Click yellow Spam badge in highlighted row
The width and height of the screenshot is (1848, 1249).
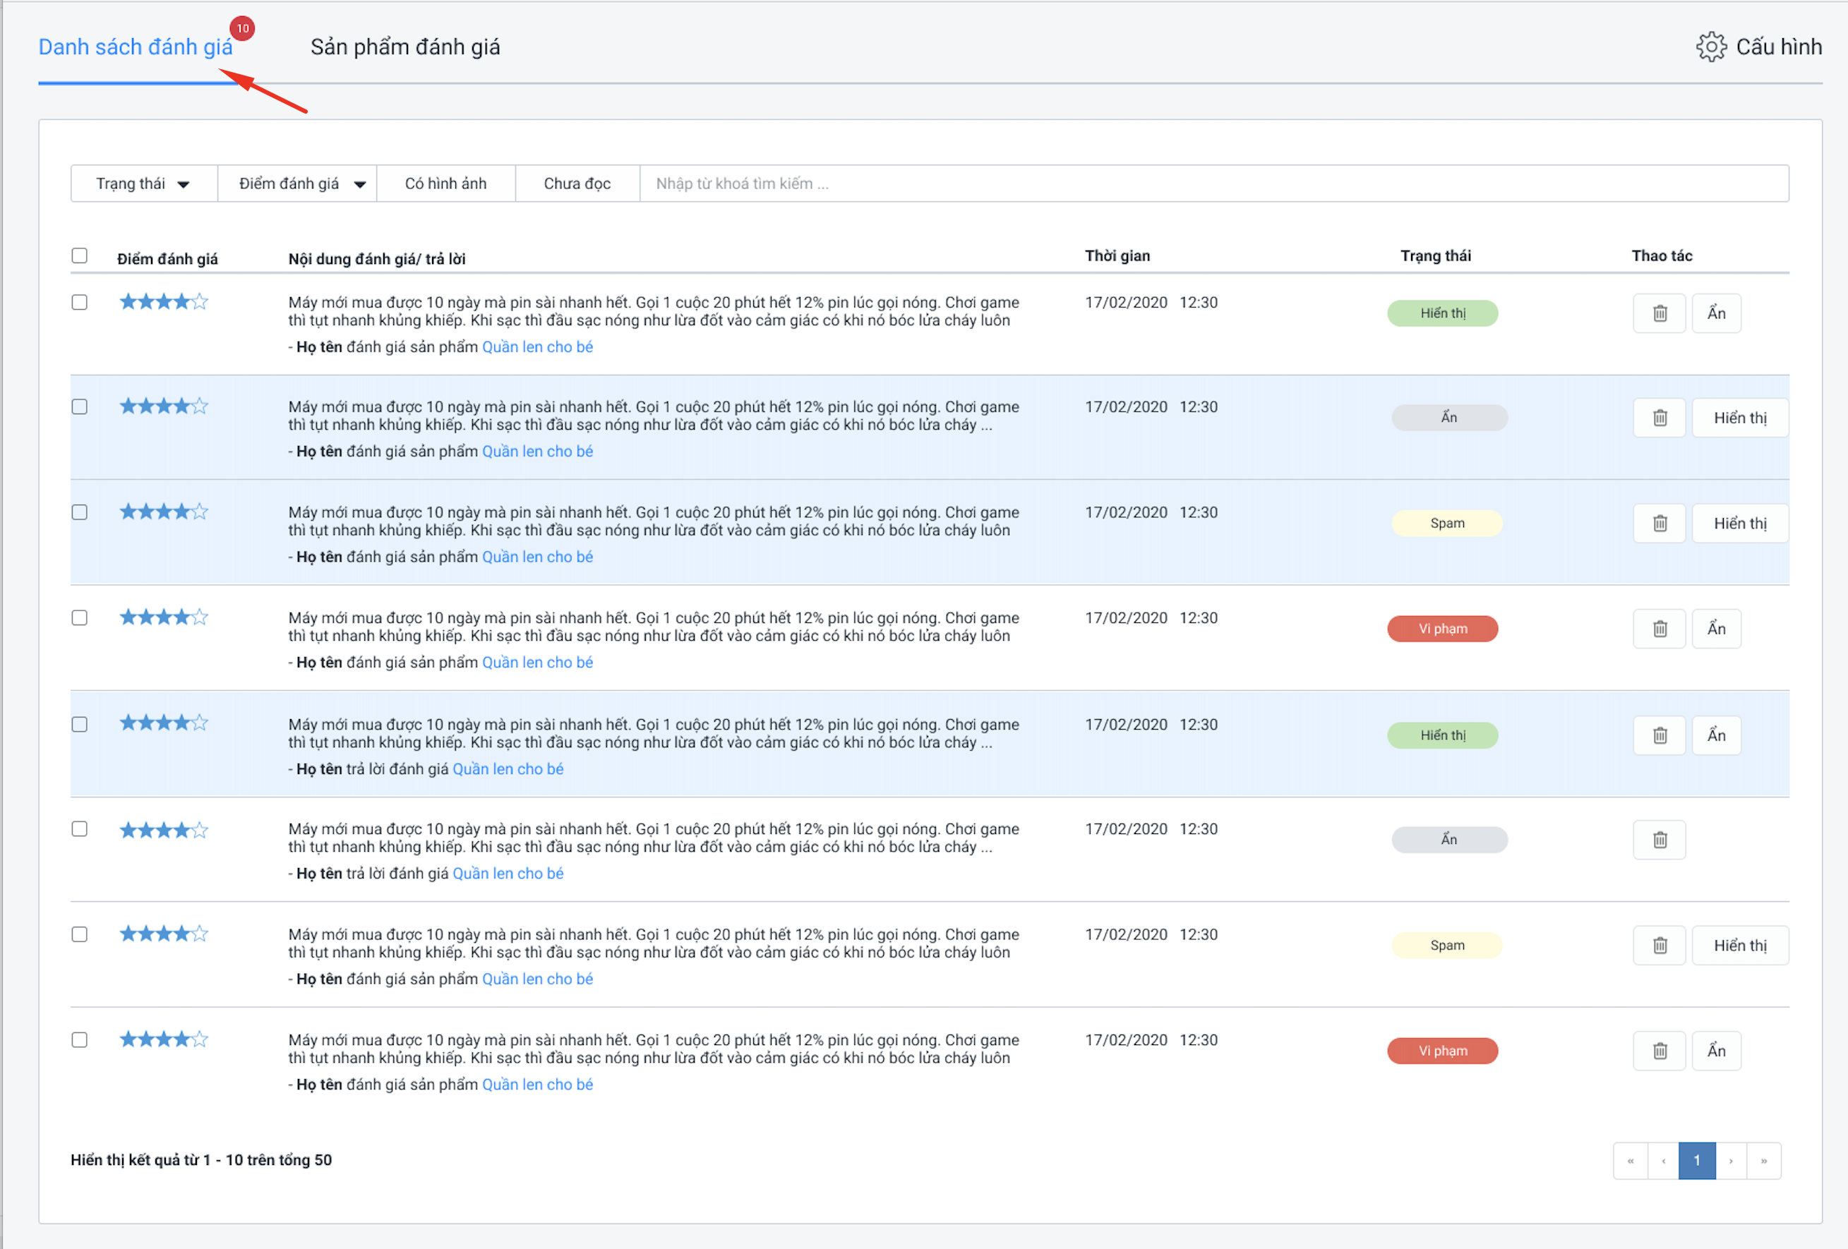(1446, 523)
